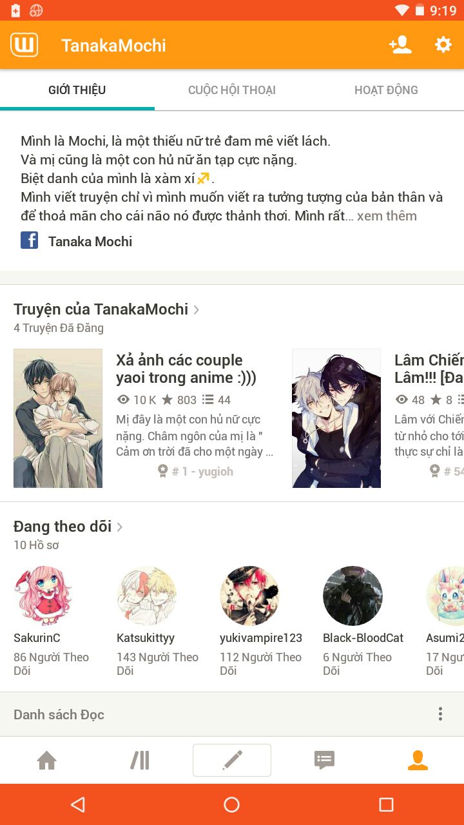Open Xả ảnh các couple yaoi cover

58,418
